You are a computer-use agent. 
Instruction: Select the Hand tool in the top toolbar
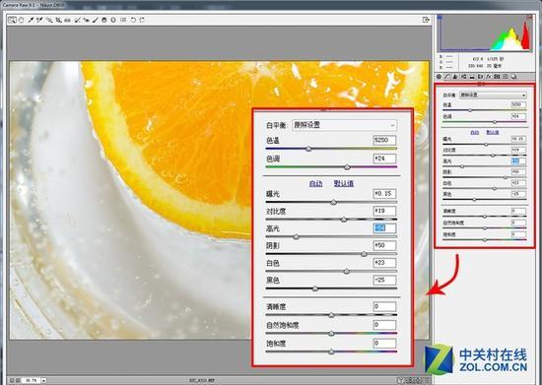pos(21,20)
